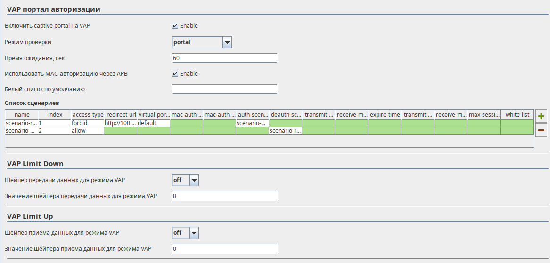Click the empty default white list field
This screenshot has width=550, height=263.
point(224,89)
